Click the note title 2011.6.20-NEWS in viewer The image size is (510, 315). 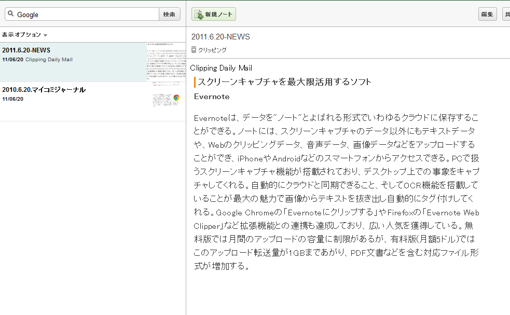[x=220, y=37]
